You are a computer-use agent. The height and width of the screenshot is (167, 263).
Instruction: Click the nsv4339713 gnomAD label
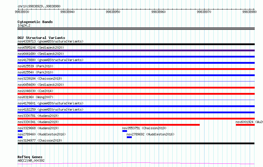(51, 41)
